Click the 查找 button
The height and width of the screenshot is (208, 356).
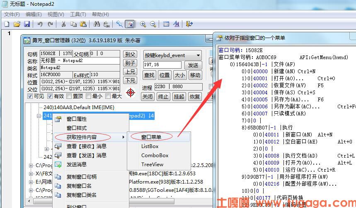click(x=149, y=75)
